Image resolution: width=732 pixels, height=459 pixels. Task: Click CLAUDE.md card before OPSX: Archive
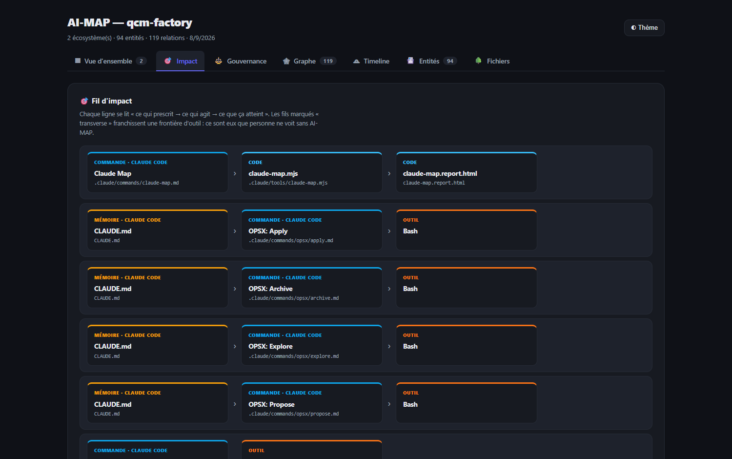(158, 288)
